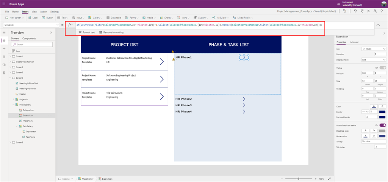The height and width of the screenshot is (182, 388).
Task: Select TaskGallery in the tree
Action: pos(28,126)
